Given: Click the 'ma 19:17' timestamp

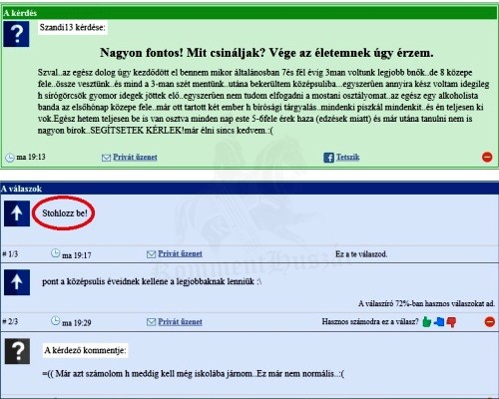Looking at the screenshot, I should 77,255.
